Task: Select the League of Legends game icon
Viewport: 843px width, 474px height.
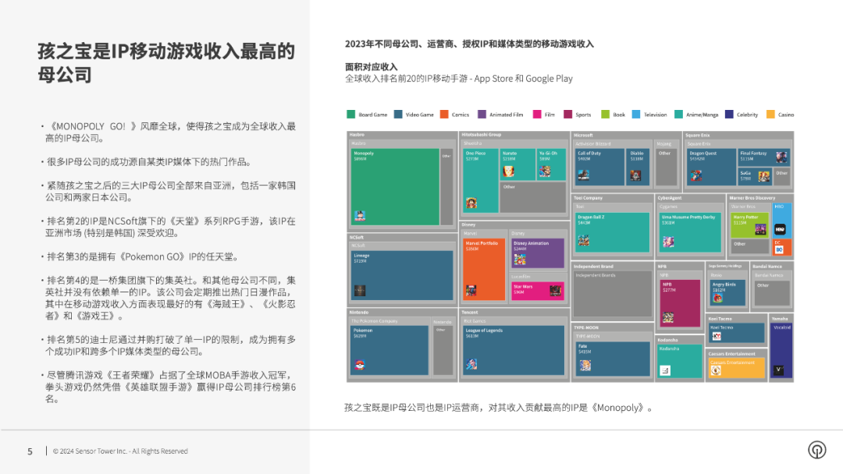Action: 471,363
